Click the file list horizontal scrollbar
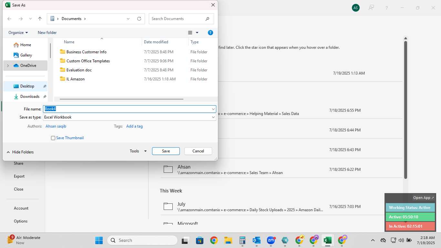The image size is (441, 248). [121, 99]
